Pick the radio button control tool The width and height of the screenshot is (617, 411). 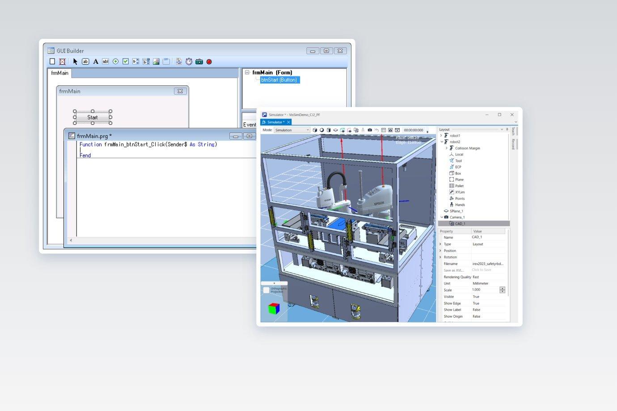pos(116,62)
